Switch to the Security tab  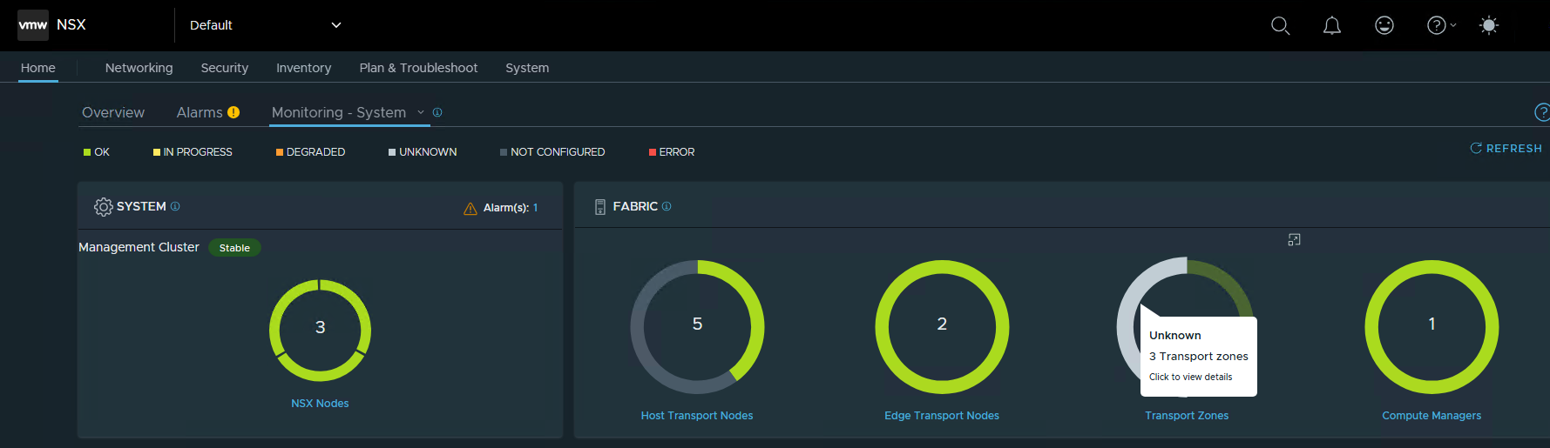tap(224, 68)
